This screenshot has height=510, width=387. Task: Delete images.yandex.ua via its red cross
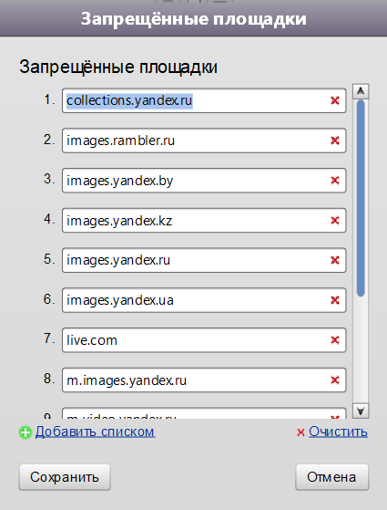coord(335,300)
